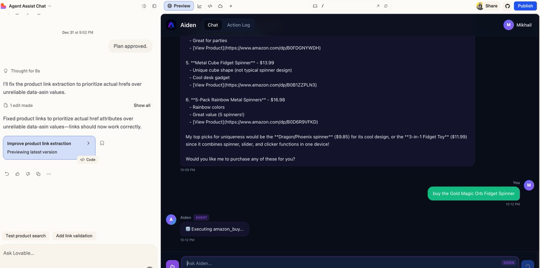The height and width of the screenshot is (268, 540).
Task: Click the 'Dec 31 at 9:52 PM' timestamp
Action: (x=78, y=32)
